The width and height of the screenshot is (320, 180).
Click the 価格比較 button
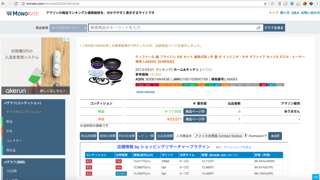pyautogui.click(x=107, y=136)
